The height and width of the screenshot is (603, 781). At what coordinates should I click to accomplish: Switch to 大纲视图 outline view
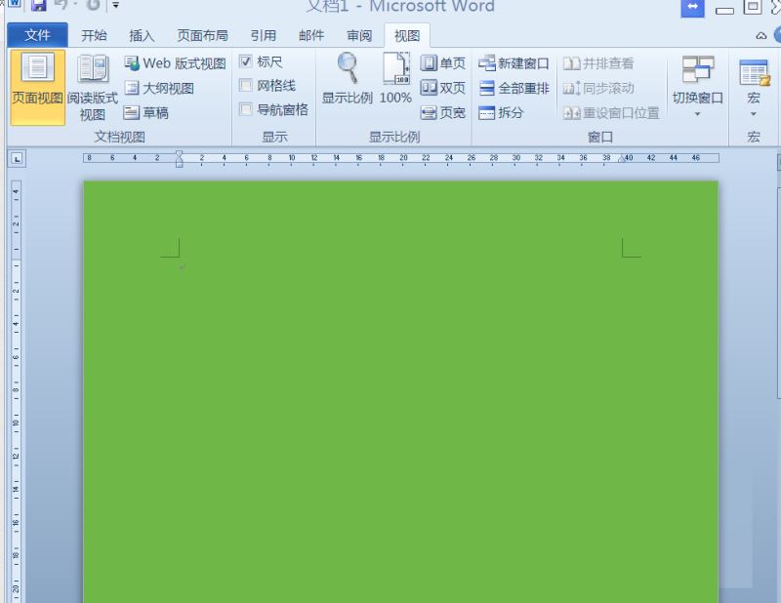pyautogui.click(x=159, y=88)
